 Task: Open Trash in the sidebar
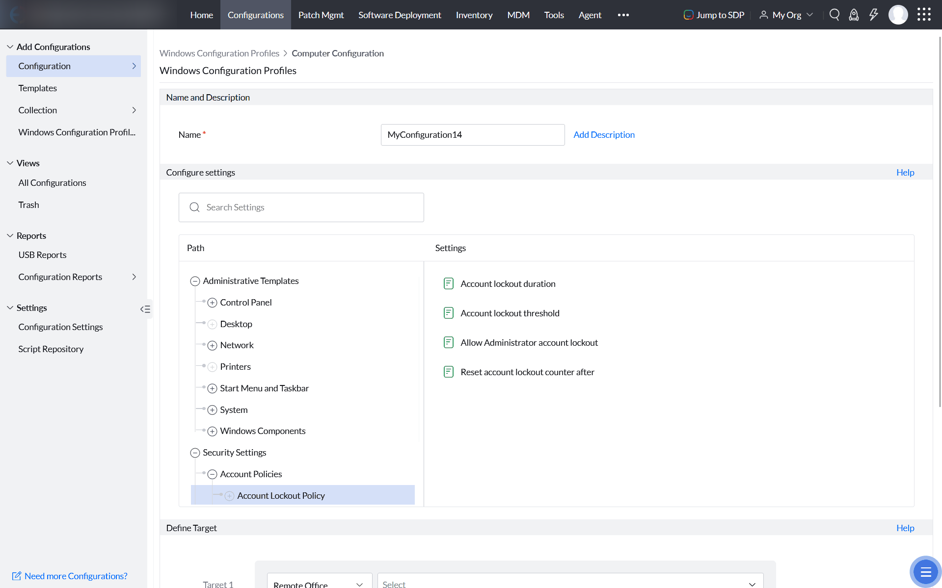pyautogui.click(x=28, y=205)
